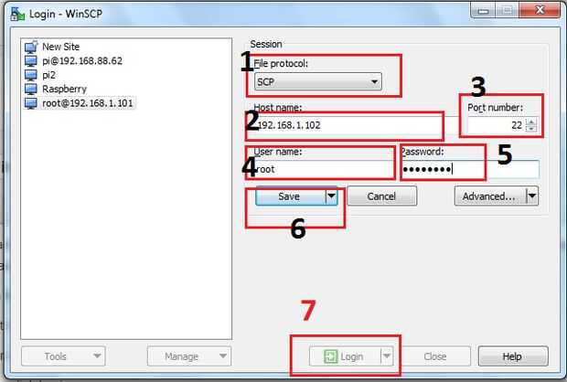This screenshot has width=567, height=382.
Task: Click the root@192.168.1.101 site monitor icon
Action: coord(31,103)
